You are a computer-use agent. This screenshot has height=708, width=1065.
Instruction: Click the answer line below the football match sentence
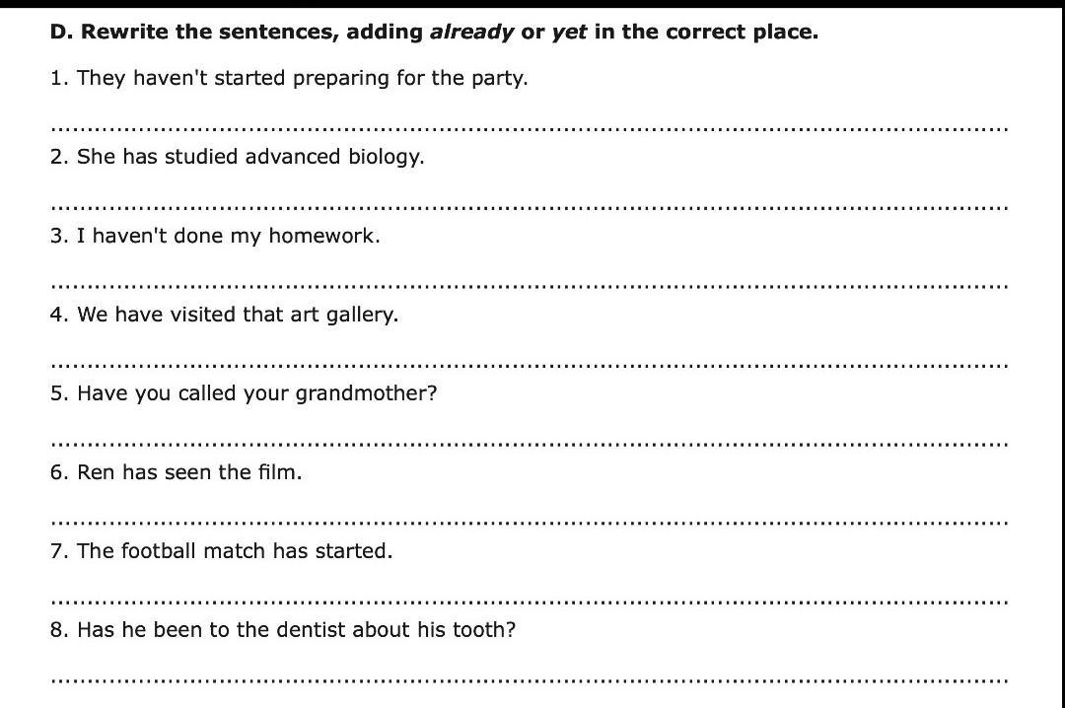[529, 602]
